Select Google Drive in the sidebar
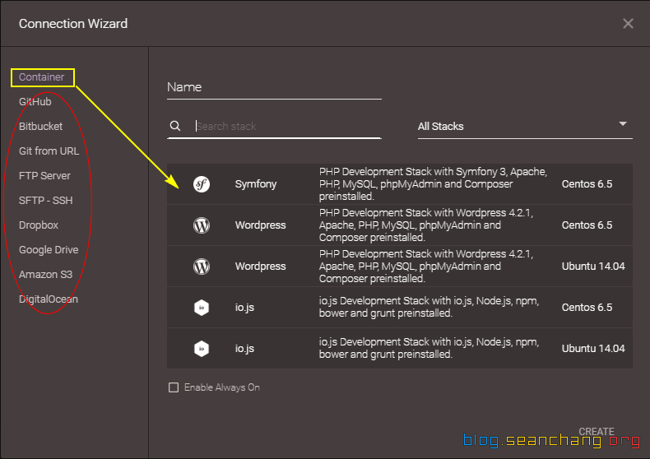 [49, 250]
